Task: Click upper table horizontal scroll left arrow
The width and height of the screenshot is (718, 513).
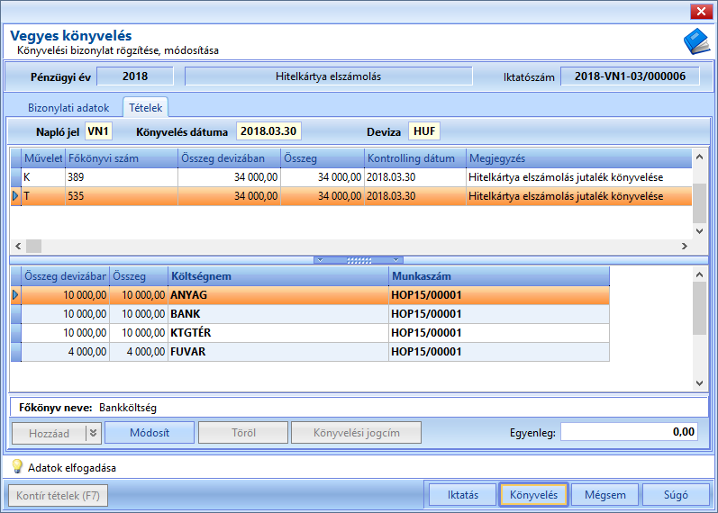Action: [18, 247]
